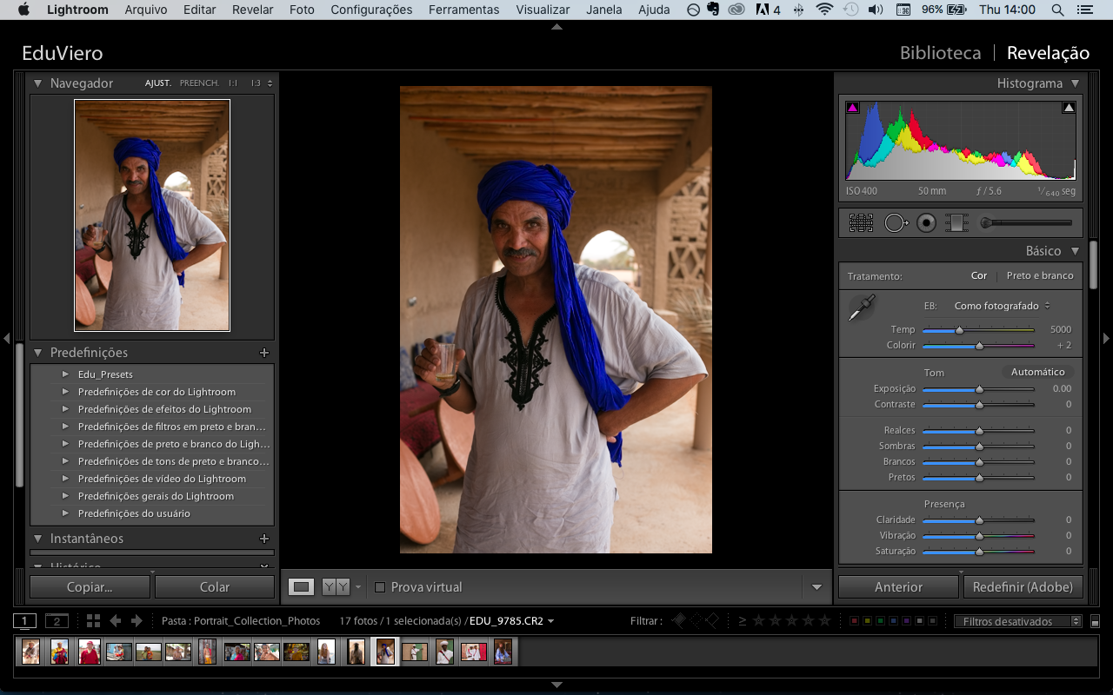
Task: Activate the Red Eye Correction tool
Action: pyautogui.click(x=925, y=222)
